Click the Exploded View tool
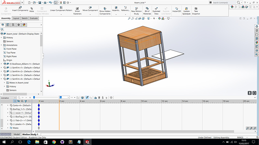Image resolution: width=259 pixels, height=145 pixels. click(156, 11)
